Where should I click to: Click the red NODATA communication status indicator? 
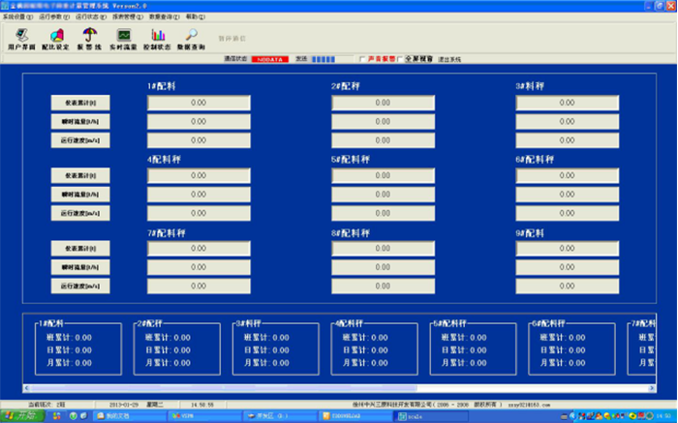(x=270, y=59)
